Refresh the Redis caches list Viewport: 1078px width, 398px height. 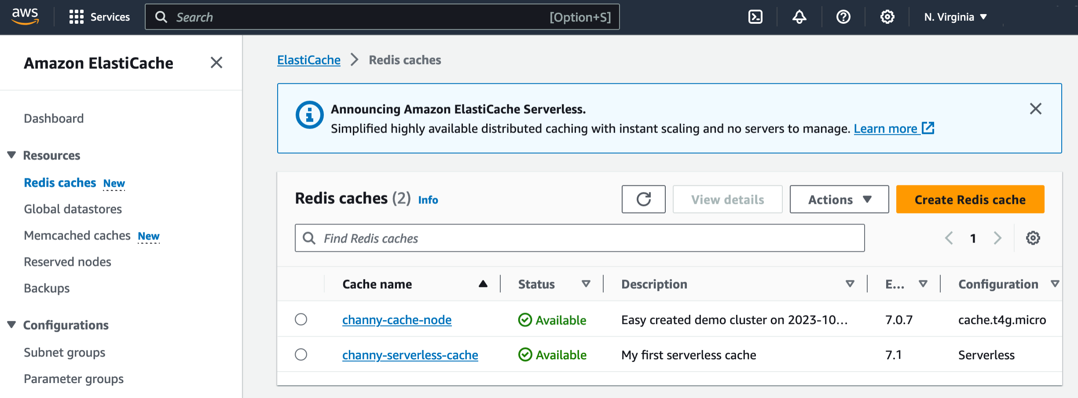click(643, 199)
